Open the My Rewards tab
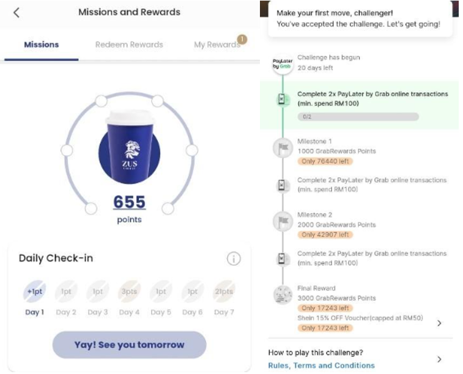The image size is (463, 374). click(x=217, y=45)
